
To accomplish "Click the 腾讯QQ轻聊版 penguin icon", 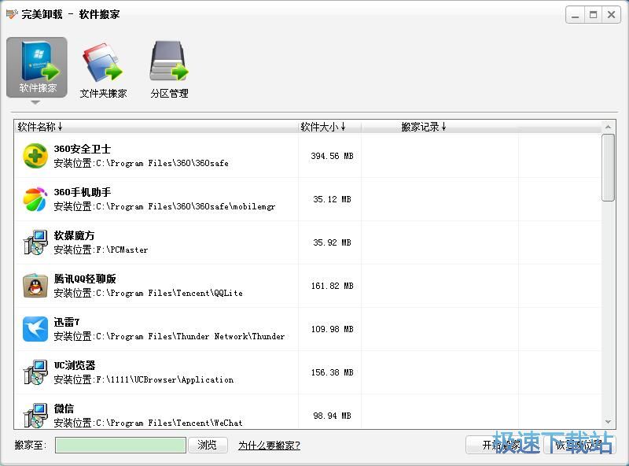I will (35, 286).
